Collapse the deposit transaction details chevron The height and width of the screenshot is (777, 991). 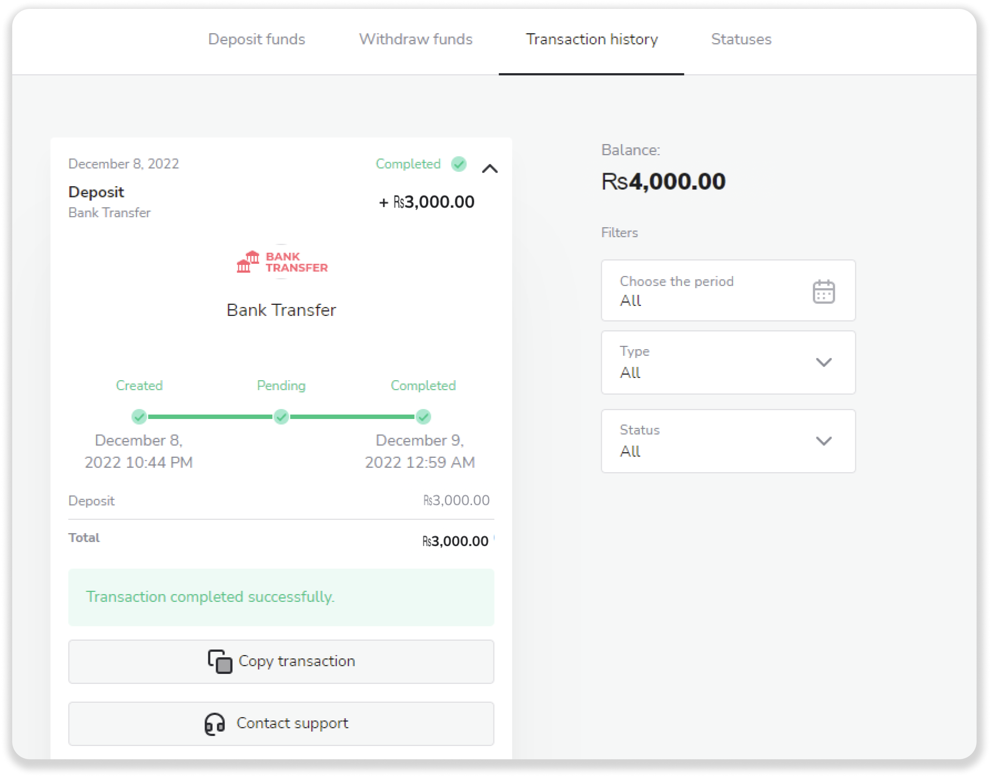(x=490, y=169)
